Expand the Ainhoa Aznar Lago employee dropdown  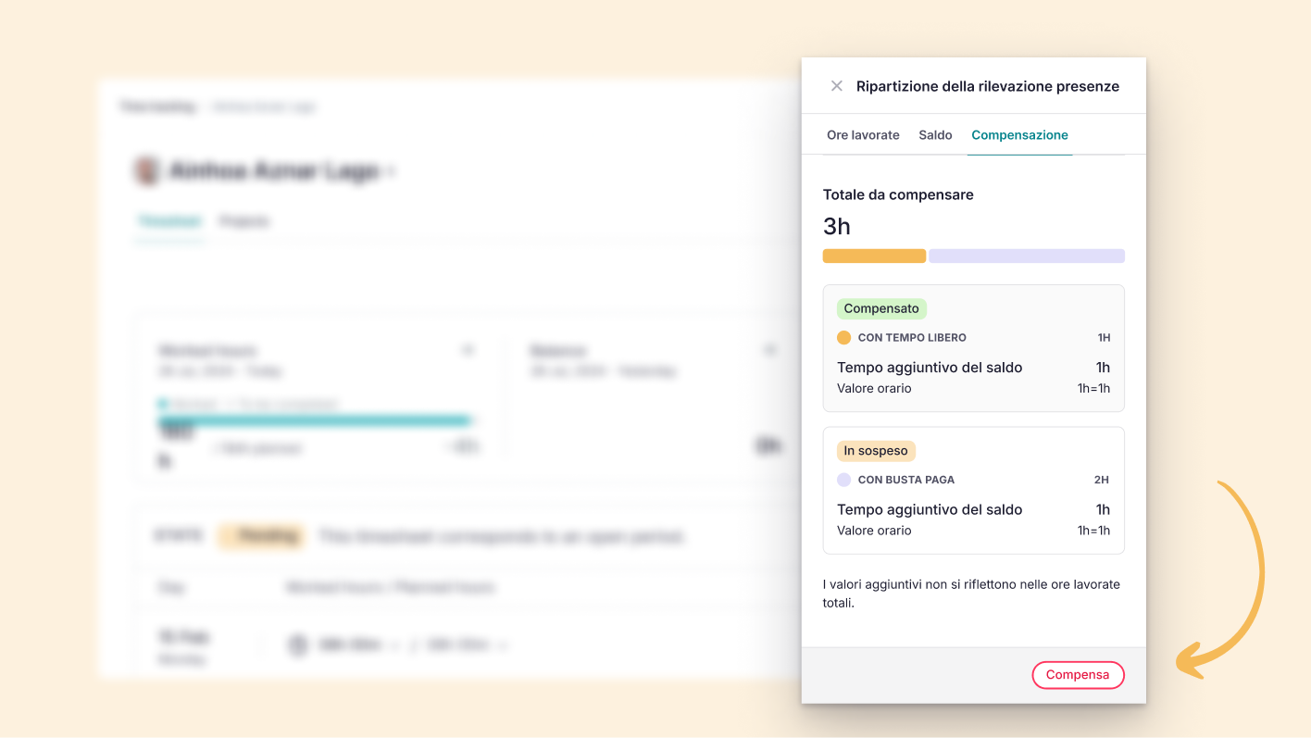[x=392, y=171]
